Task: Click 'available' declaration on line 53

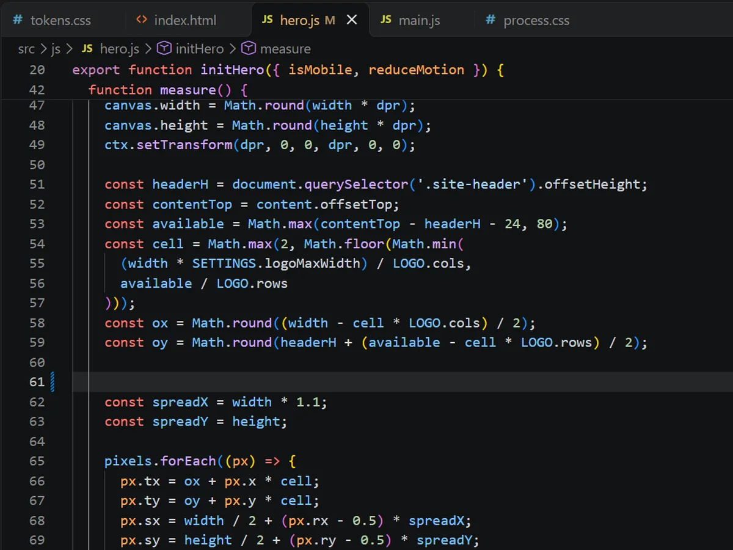Action: pyautogui.click(x=188, y=224)
